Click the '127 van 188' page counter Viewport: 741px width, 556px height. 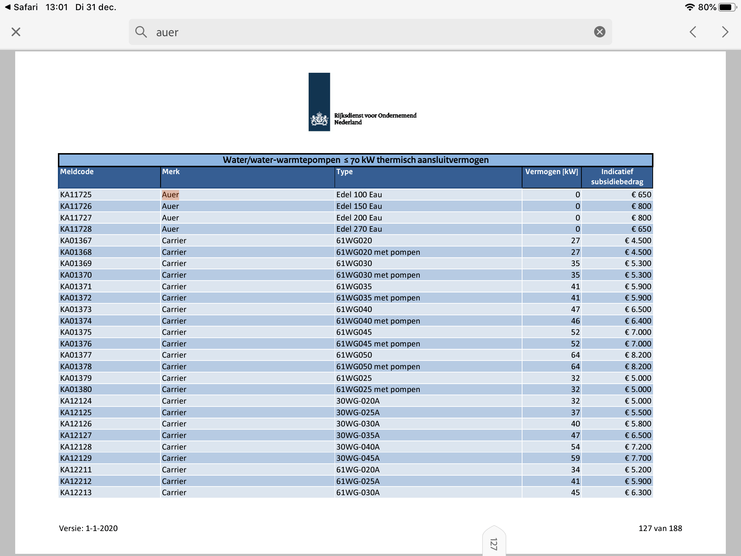coord(660,528)
